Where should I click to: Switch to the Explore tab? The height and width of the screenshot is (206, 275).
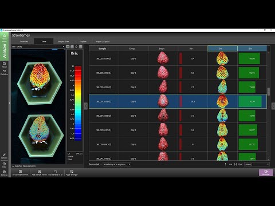coord(83,41)
